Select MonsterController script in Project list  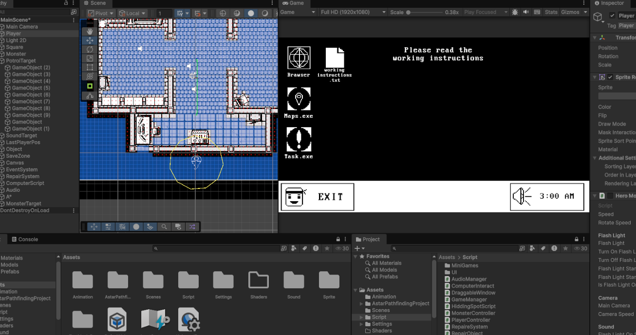(x=473, y=313)
